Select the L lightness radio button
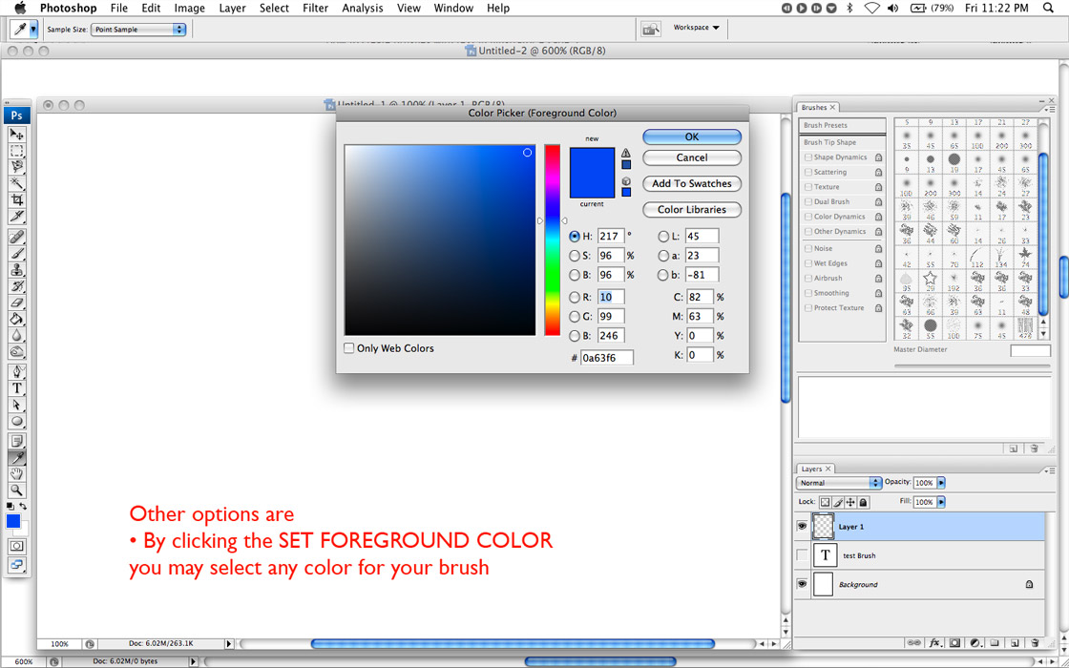This screenshot has width=1069, height=668. point(663,237)
